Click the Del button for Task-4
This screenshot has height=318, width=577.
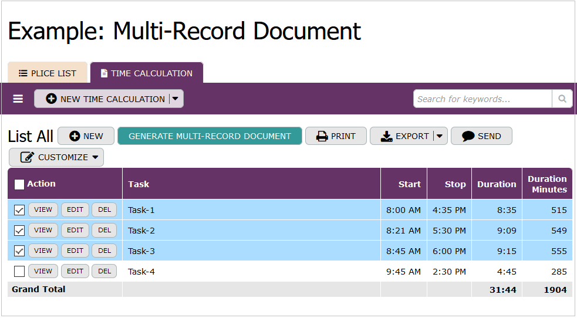tap(104, 271)
